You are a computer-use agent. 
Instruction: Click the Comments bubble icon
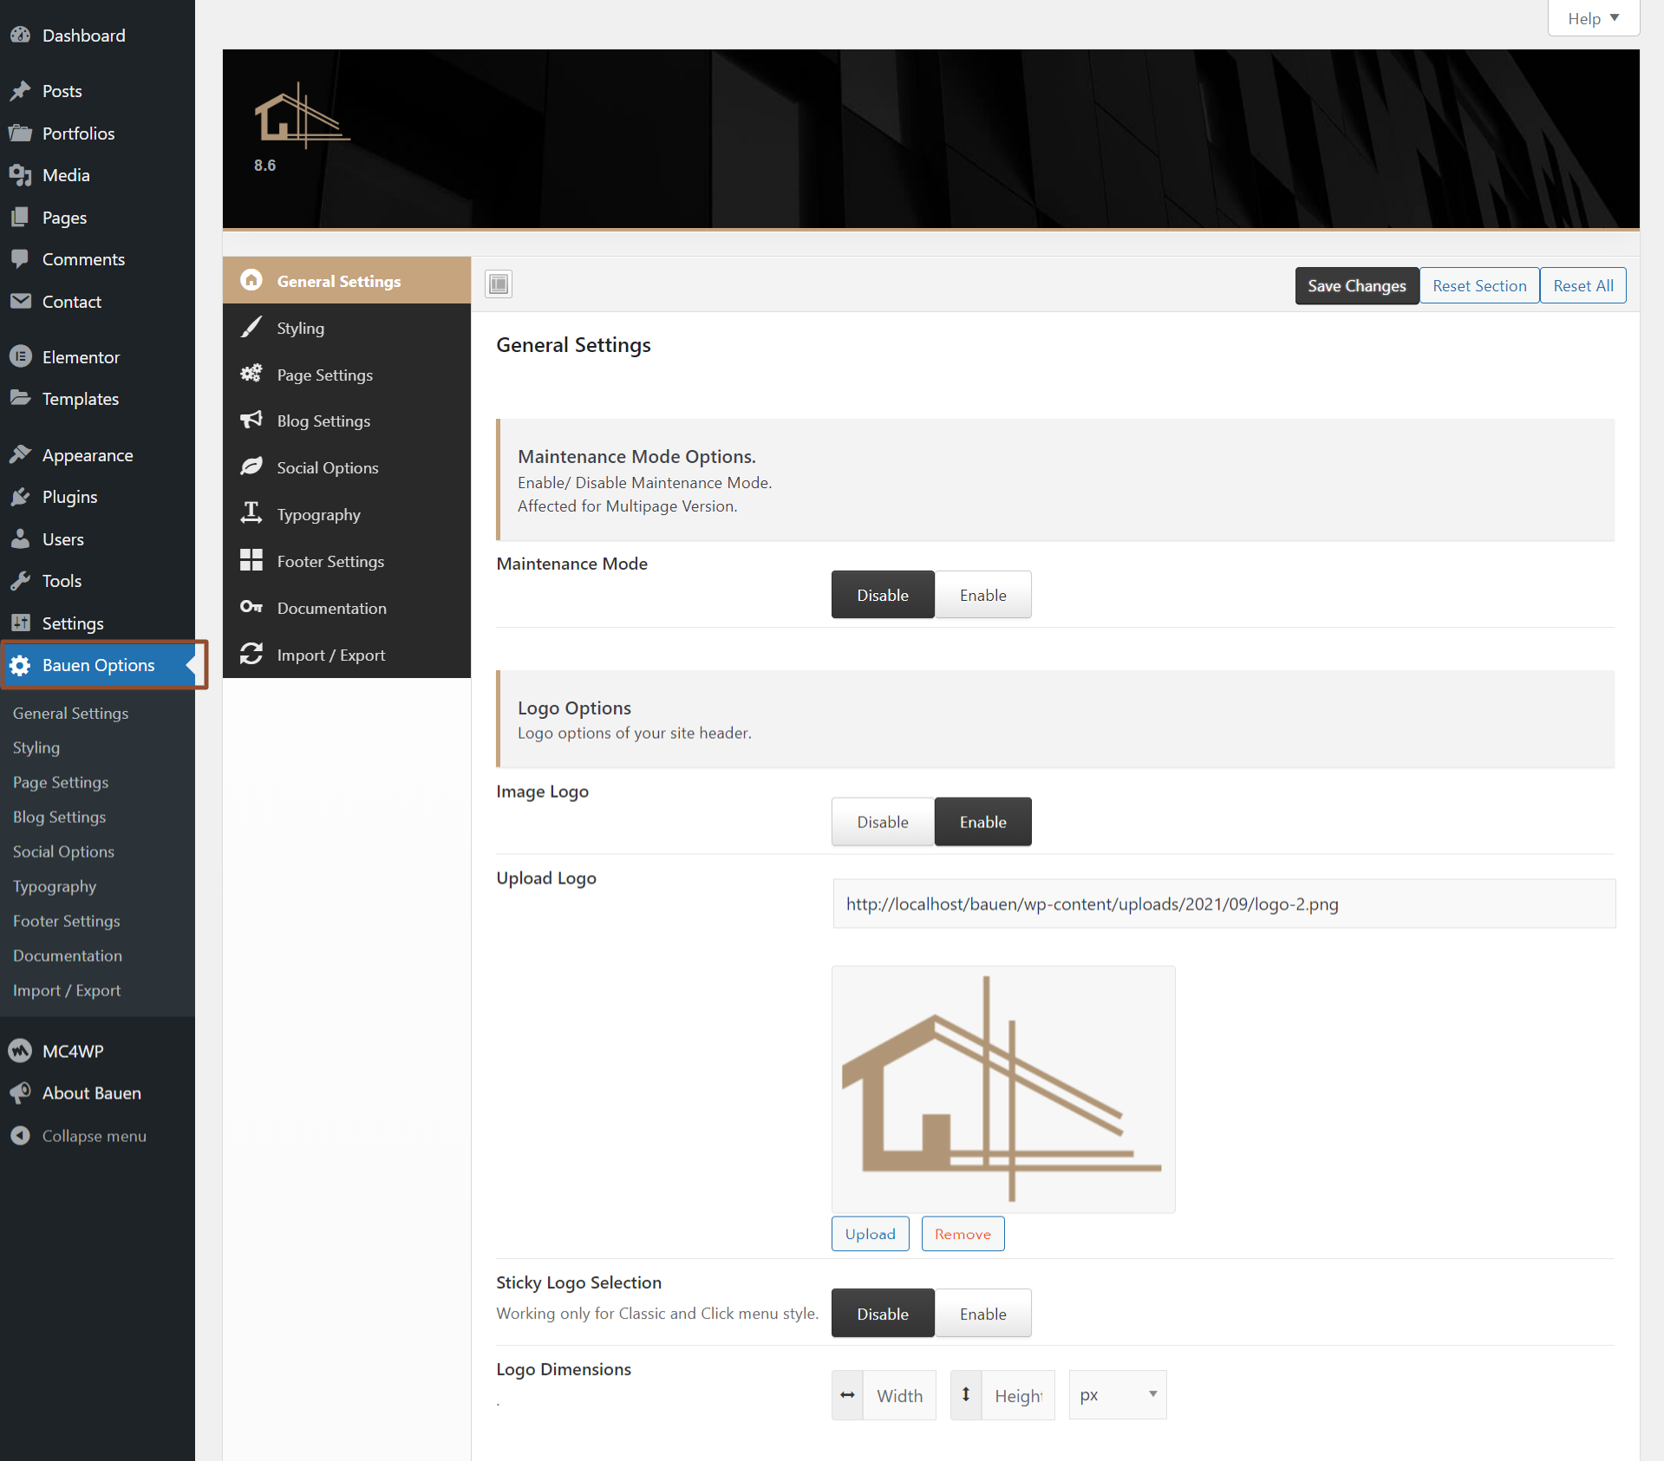point(20,259)
